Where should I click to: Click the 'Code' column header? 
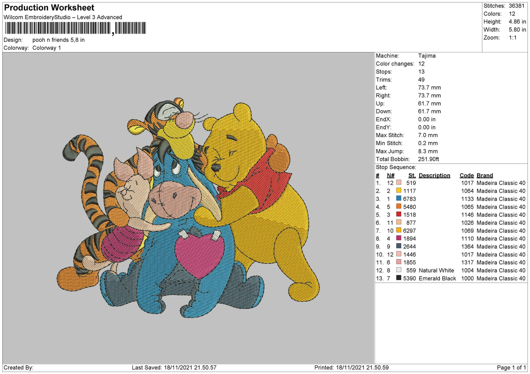click(x=466, y=175)
